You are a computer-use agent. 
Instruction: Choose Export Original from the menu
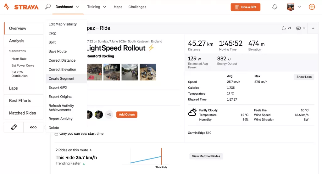(x=67, y=97)
